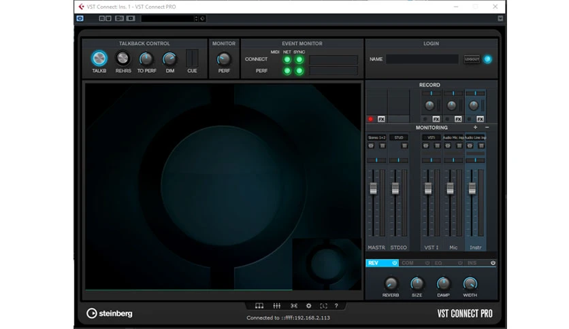Click the PERF NET status LED
This screenshot has width=569, height=329.
[287, 71]
